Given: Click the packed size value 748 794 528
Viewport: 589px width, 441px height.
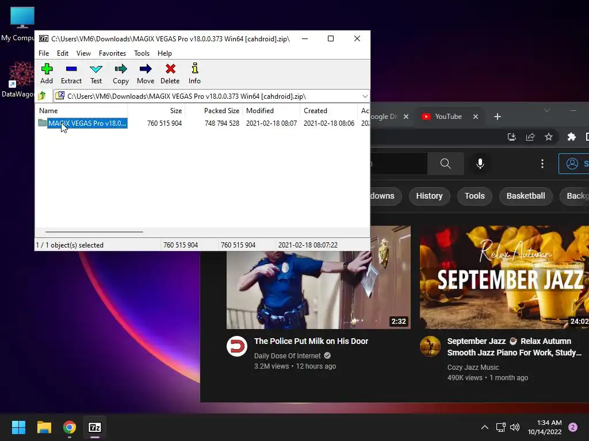Looking at the screenshot, I should [x=221, y=123].
